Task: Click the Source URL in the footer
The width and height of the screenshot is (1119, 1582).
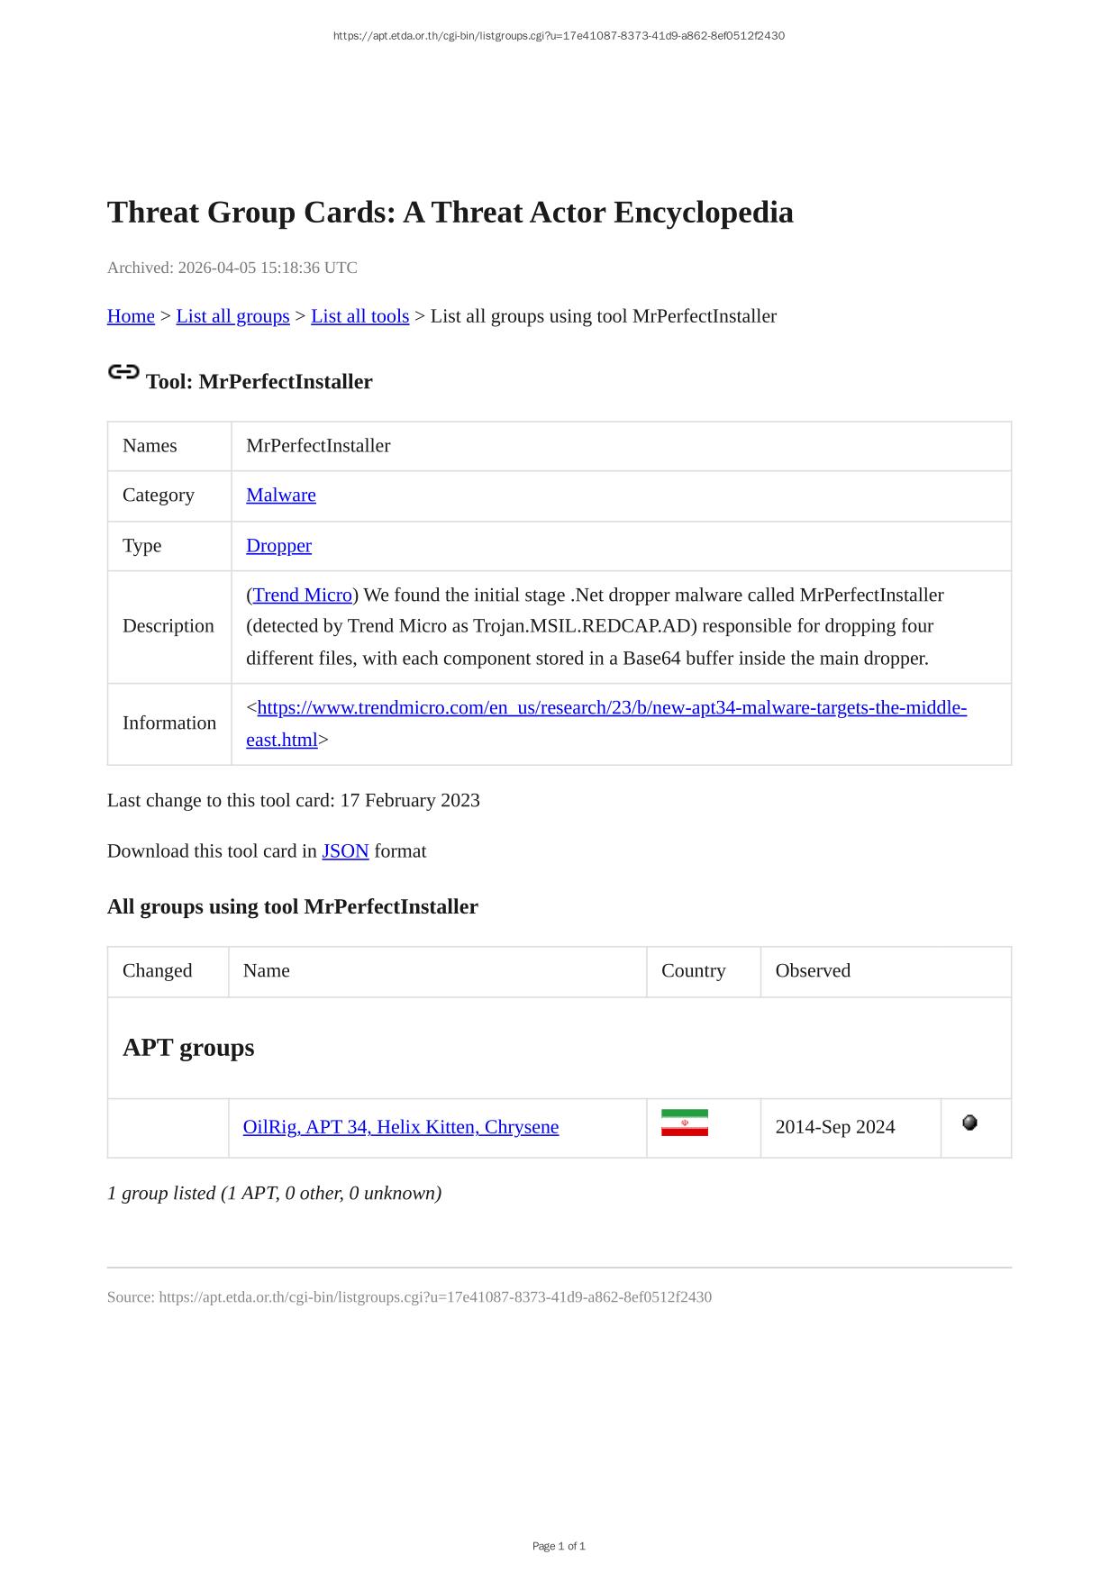Action: [x=434, y=1297]
